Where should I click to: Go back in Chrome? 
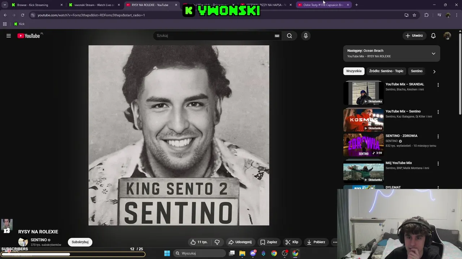[x=5, y=15]
